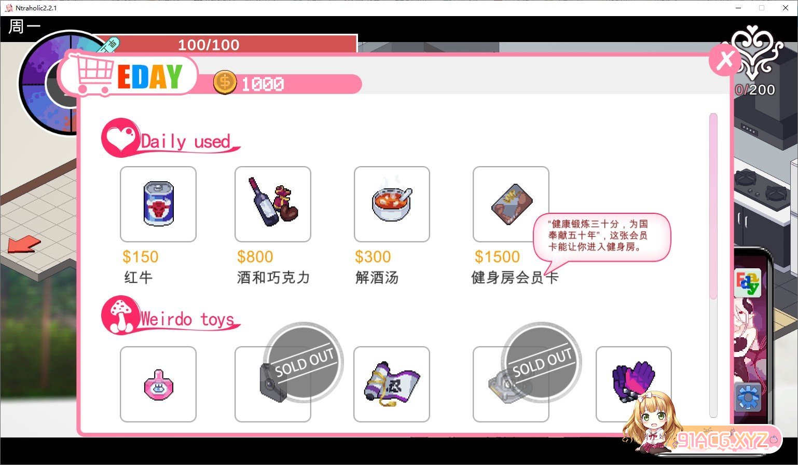Pick the gym membership card item

(511, 204)
